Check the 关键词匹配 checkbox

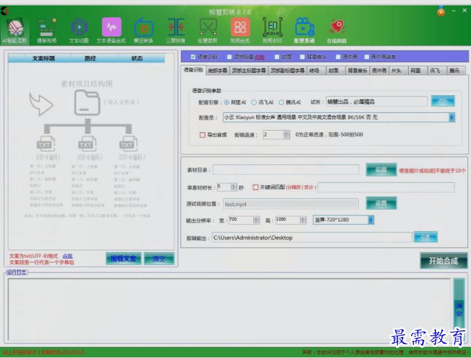(256, 187)
